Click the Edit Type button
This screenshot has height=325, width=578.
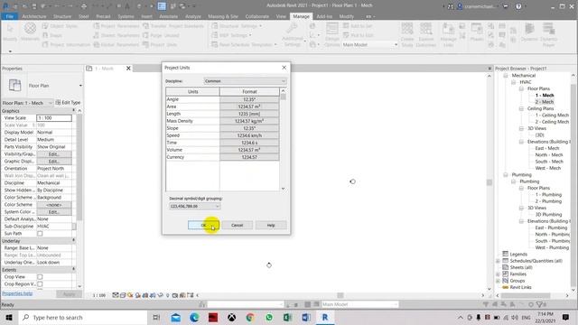click(x=68, y=102)
